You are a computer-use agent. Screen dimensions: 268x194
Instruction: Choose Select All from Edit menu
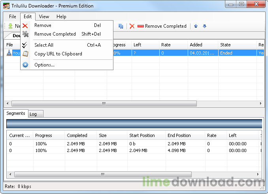[x=67, y=45]
